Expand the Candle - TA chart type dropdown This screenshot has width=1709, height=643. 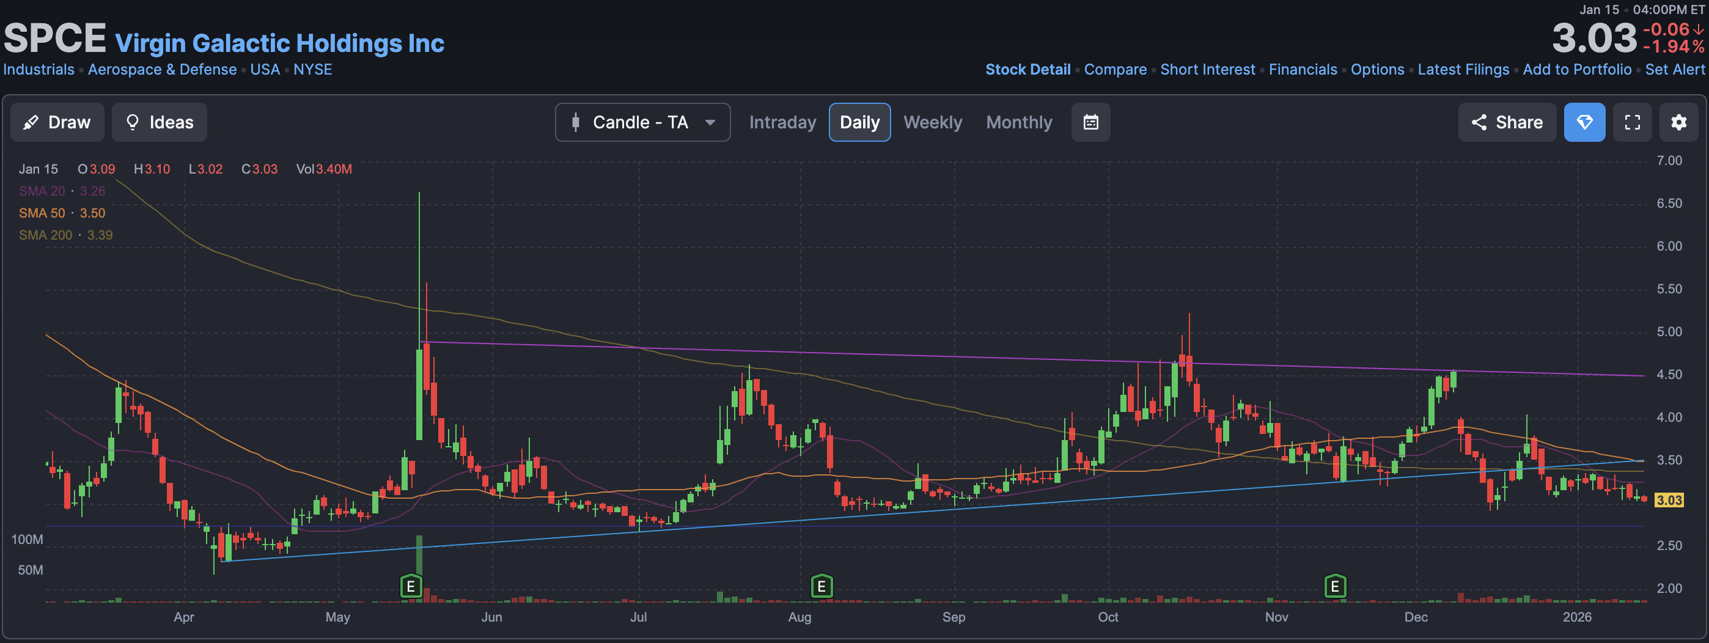pos(642,122)
